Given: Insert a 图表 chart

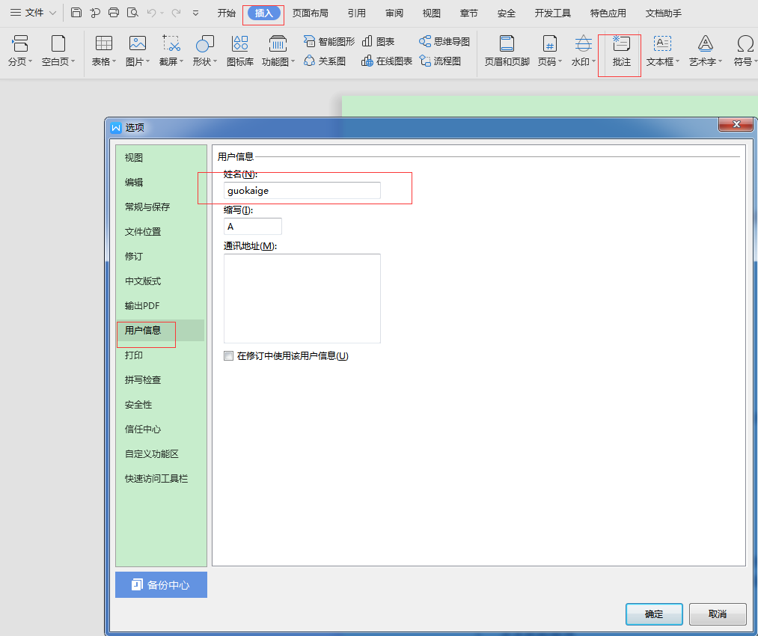Looking at the screenshot, I should (378, 42).
